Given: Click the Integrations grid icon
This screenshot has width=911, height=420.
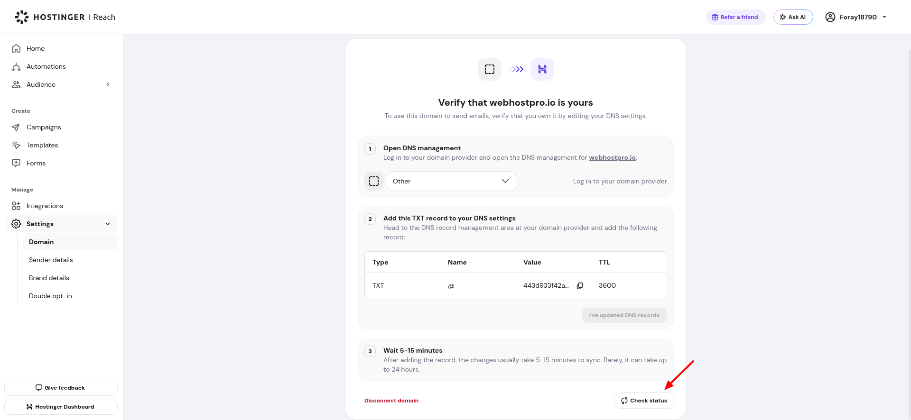Looking at the screenshot, I should 16,206.
